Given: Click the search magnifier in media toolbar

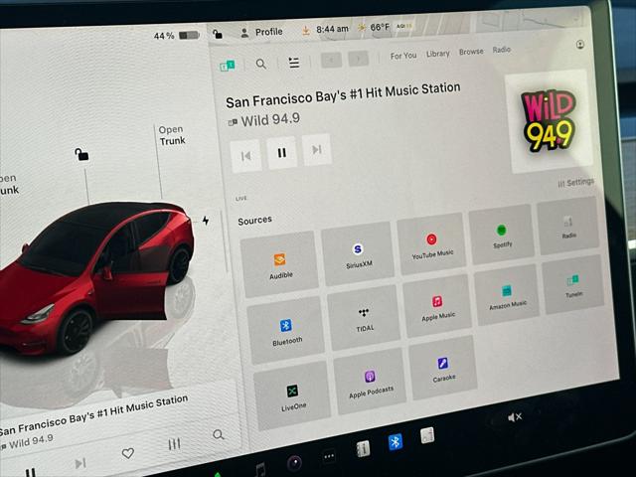Looking at the screenshot, I should tap(261, 64).
